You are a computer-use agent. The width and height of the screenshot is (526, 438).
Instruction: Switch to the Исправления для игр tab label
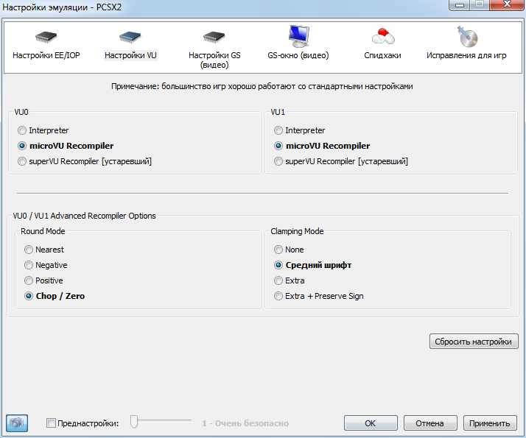coord(466,55)
